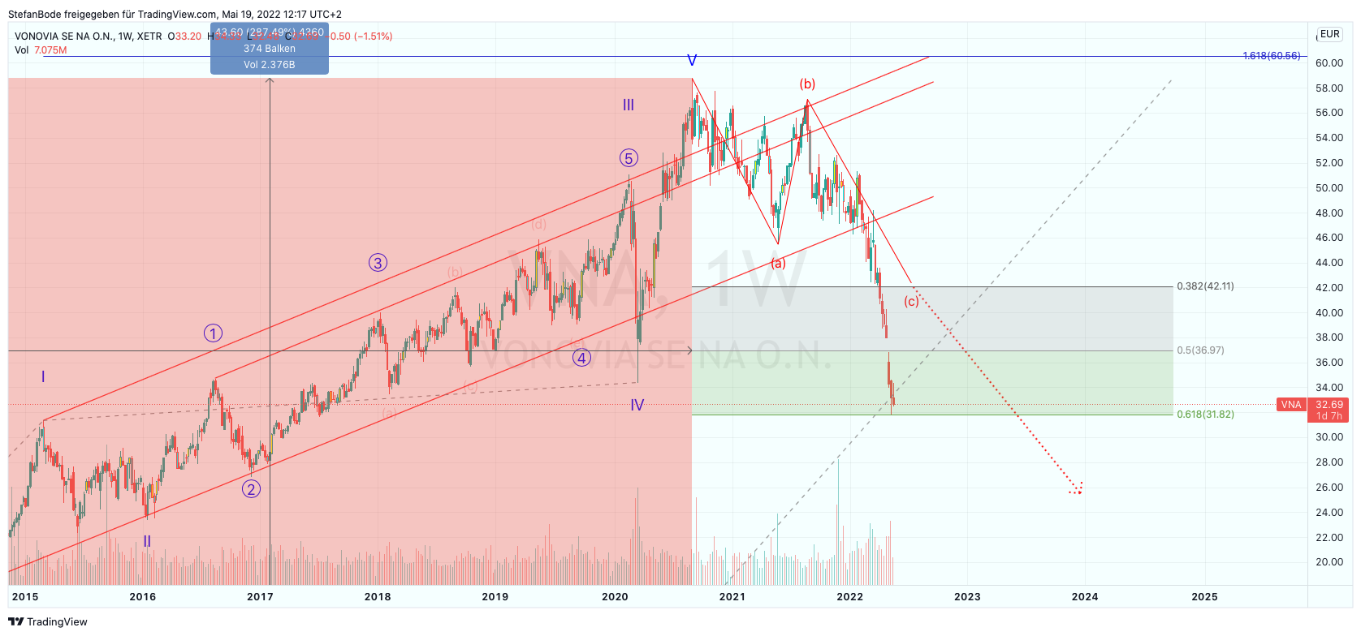Click the 2020 label on the time axis
Viewport: 1361px width, 636px height.
tap(615, 596)
